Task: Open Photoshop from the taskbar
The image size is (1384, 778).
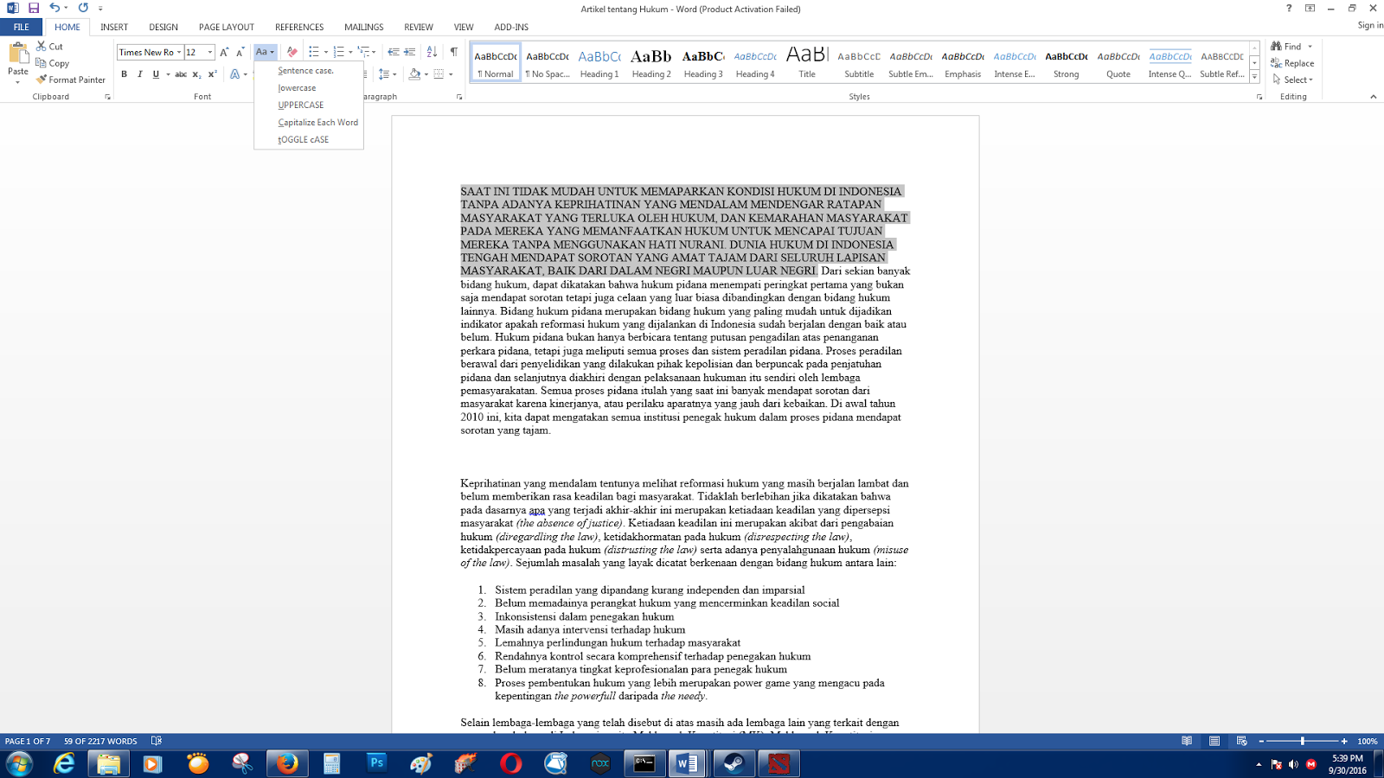Action: pyautogui.click(x=376, y=763)
